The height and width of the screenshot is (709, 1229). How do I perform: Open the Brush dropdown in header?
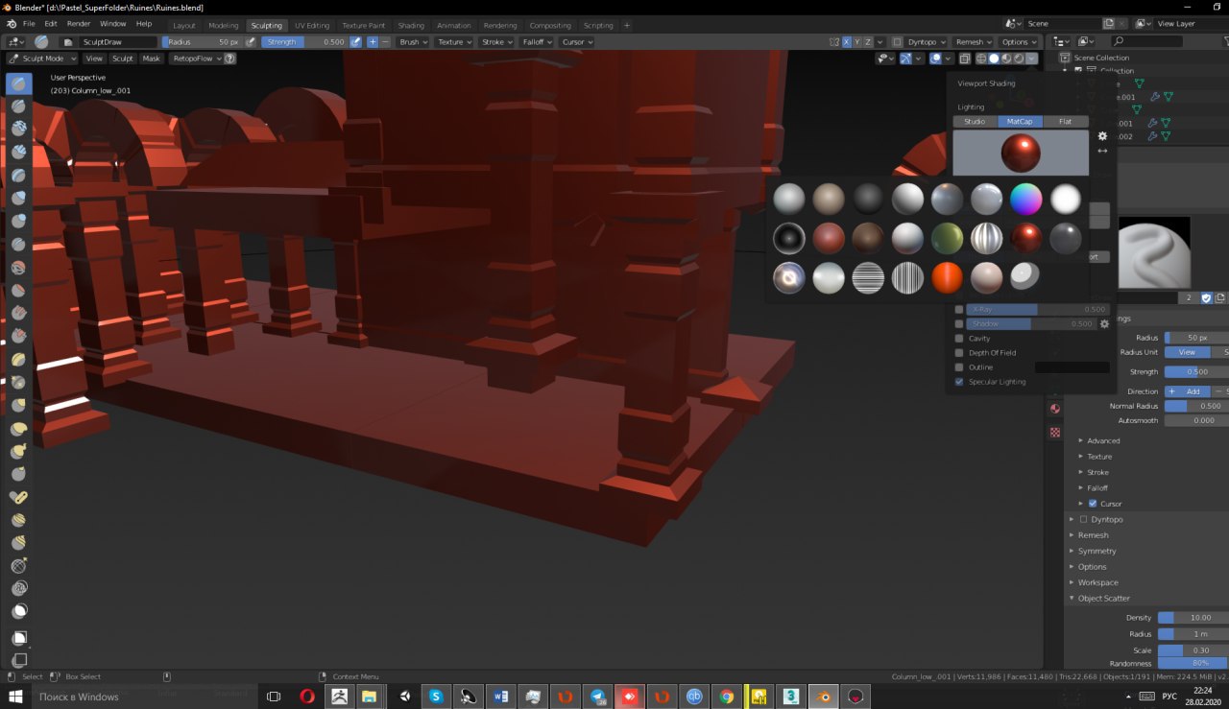click(x=413, y=42)
